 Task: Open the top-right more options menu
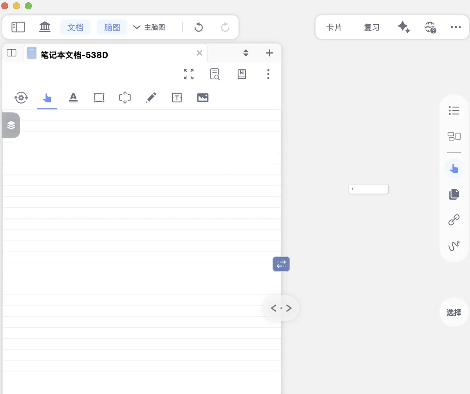[x=456, y=27]
